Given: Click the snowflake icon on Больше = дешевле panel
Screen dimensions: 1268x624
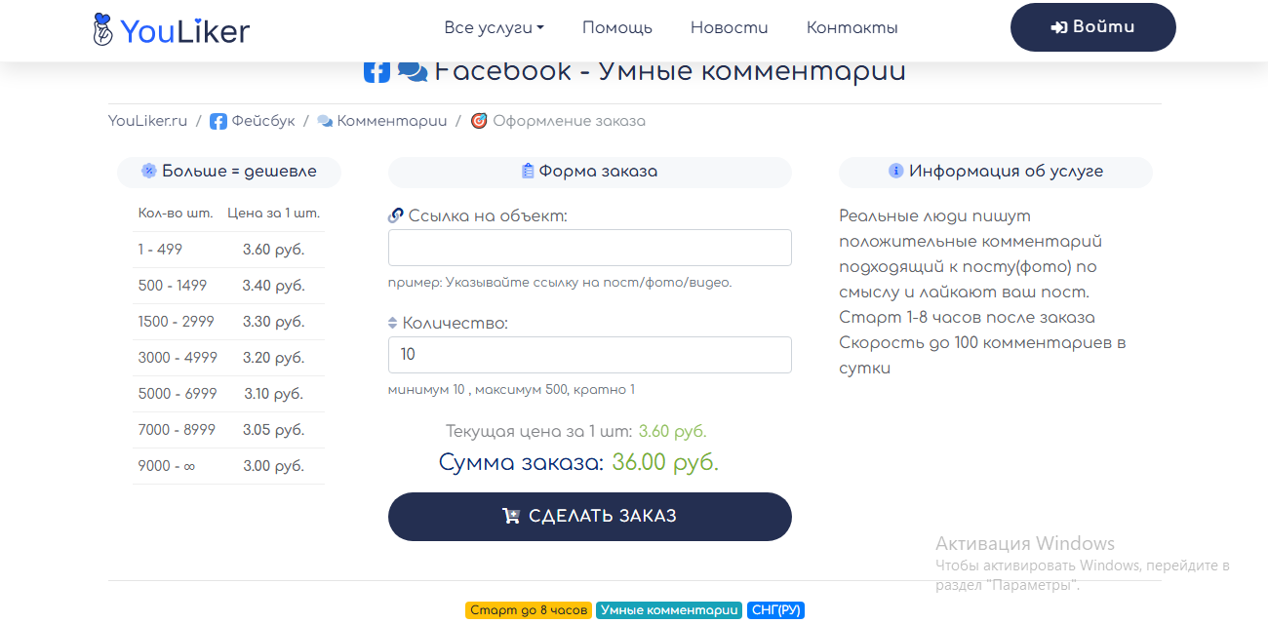Looking at the screenshot, I should (148, 171).
